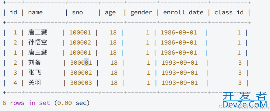270x111 pixels.
Task: Click the 'age' column header
Action: (110, 13)
